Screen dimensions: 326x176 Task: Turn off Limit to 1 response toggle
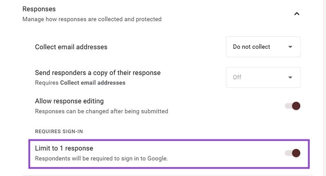[293, 153]
